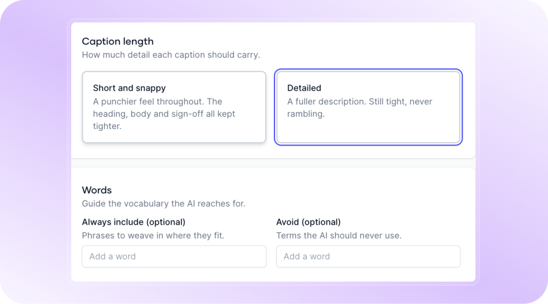548x304 pixels.
Task: Click 'Phrases to weave in where they fit'
Action: [153, 236]
